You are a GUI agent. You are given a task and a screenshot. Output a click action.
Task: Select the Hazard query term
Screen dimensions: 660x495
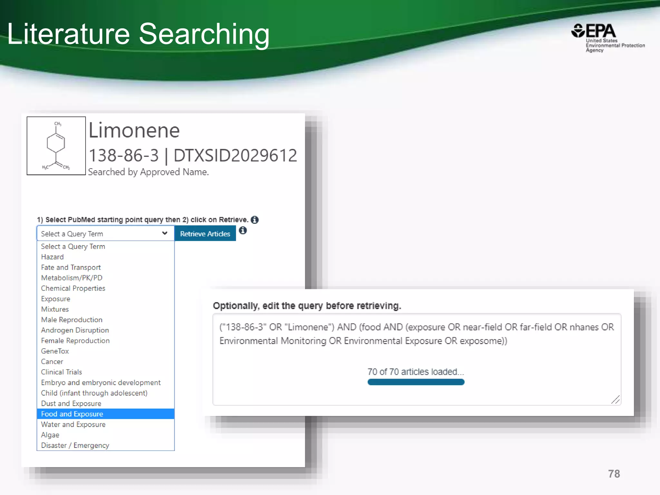105,257
